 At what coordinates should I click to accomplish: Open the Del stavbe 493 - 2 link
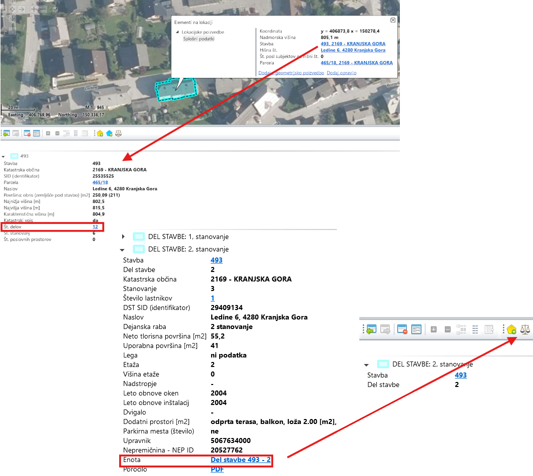coord(241,459)
